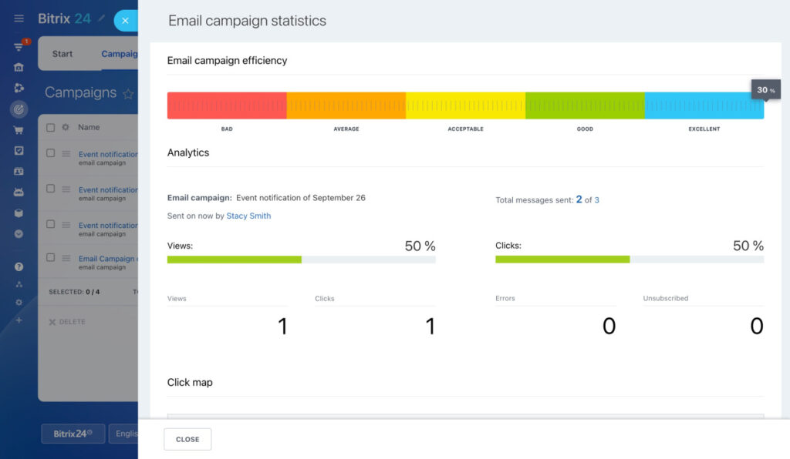
Task: Check the Email Campaign row checkbox
Action: [x=51, y=258]
